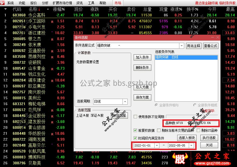Click the 用法注释 button

193,46
